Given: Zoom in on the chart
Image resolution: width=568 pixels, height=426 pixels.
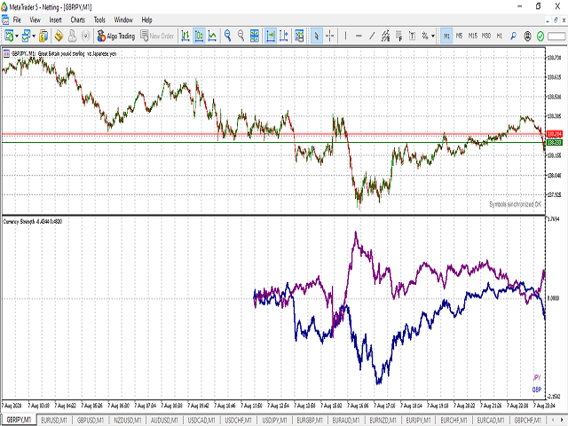Looking at the screenshot, I should pos(228,36).
